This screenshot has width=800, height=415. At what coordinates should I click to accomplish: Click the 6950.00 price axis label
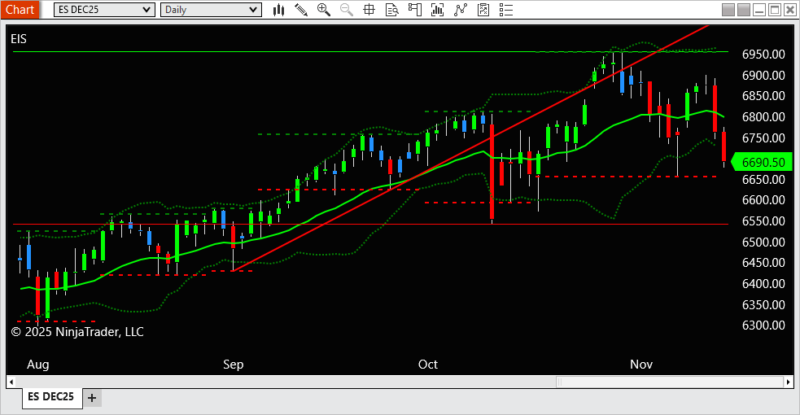coord(763,55)
